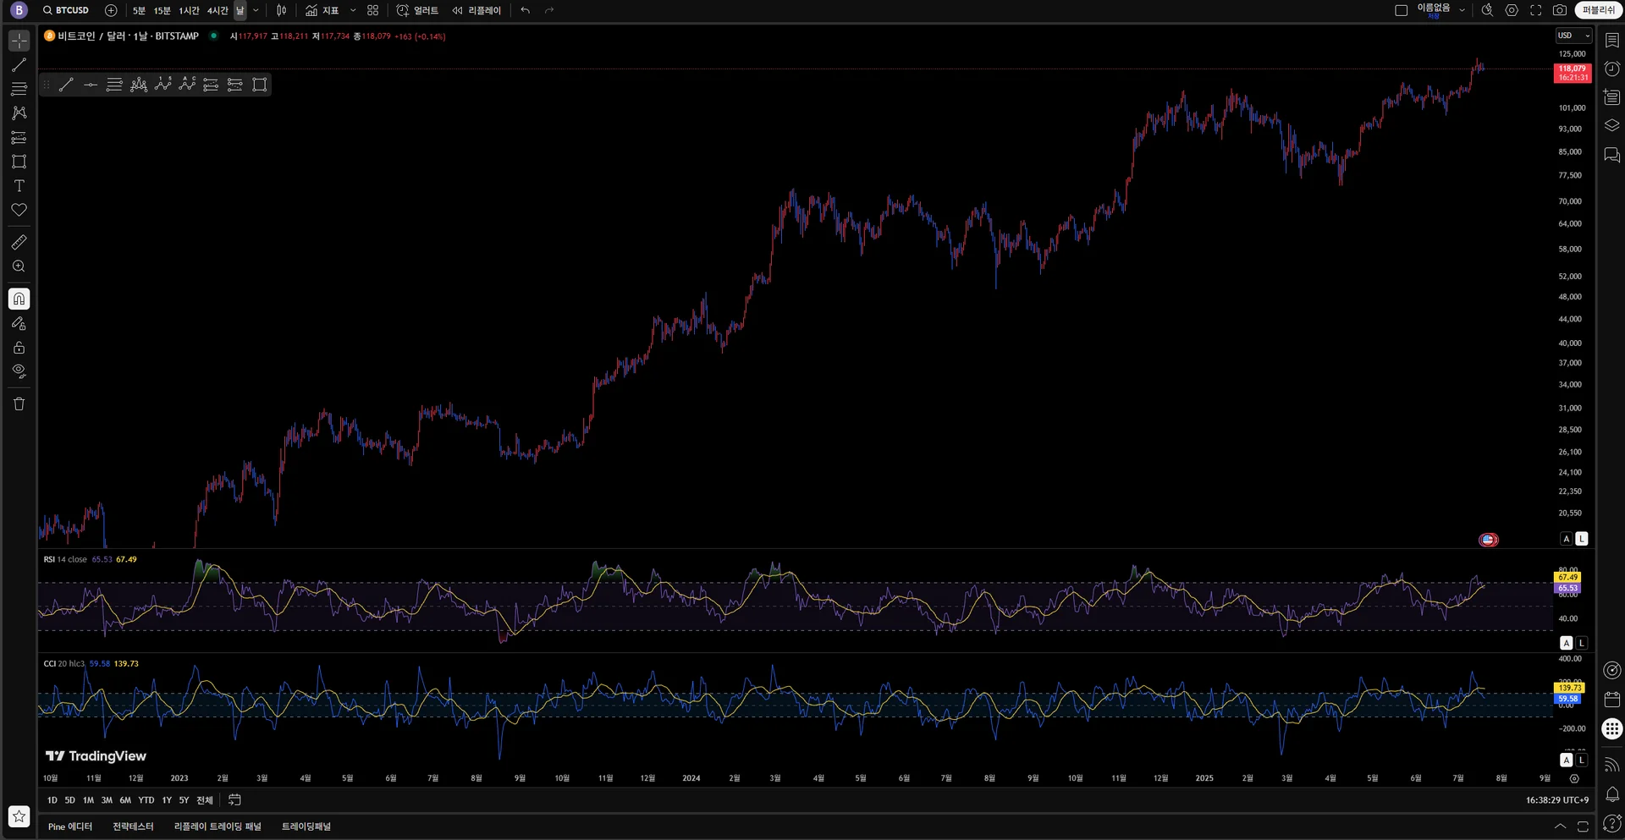This screenshot has height=840, width=1625.
Task: Click the BTCUSD symbol search field
Action: coord(67,10)
